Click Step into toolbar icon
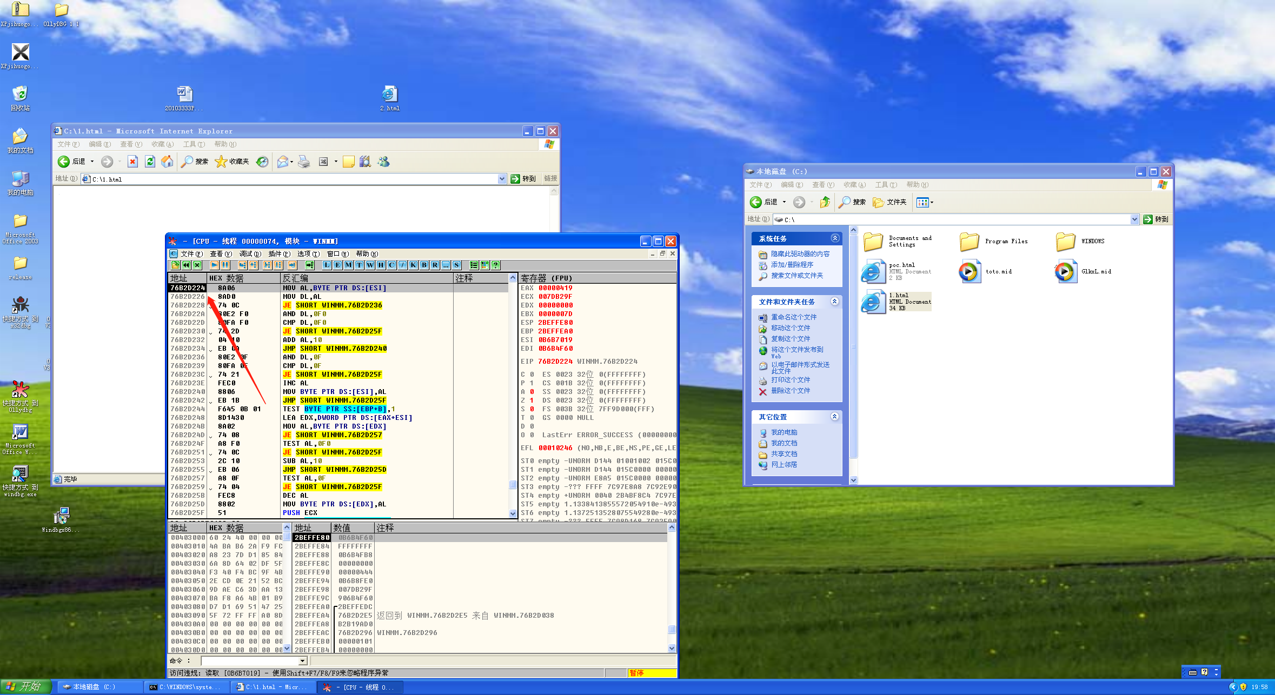 click(242, 265)
